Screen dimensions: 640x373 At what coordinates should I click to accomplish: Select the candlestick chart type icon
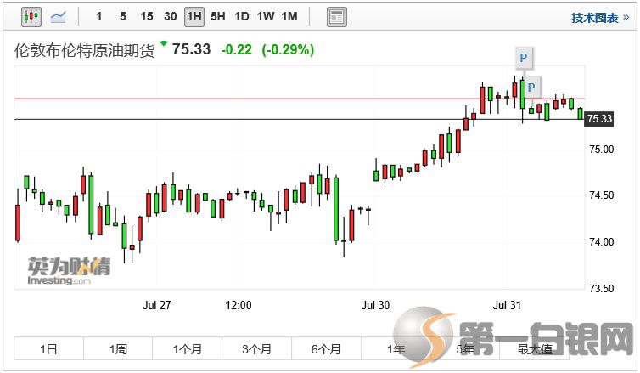31,17
